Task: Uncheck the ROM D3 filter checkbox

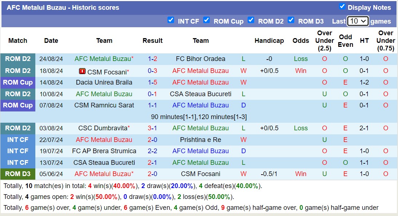Action: point(291,20)
